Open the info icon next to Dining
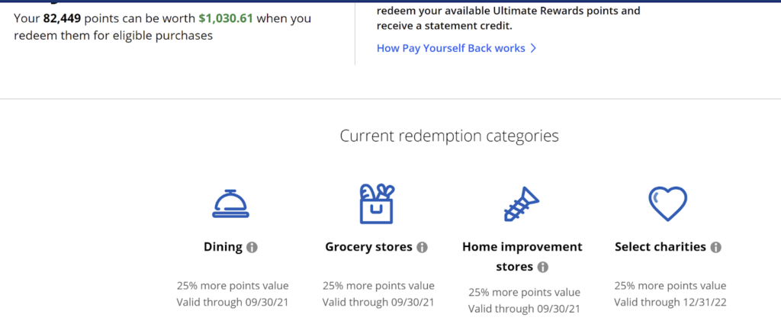The height and width of the screenshot is (327, 781). coord(252,247)
